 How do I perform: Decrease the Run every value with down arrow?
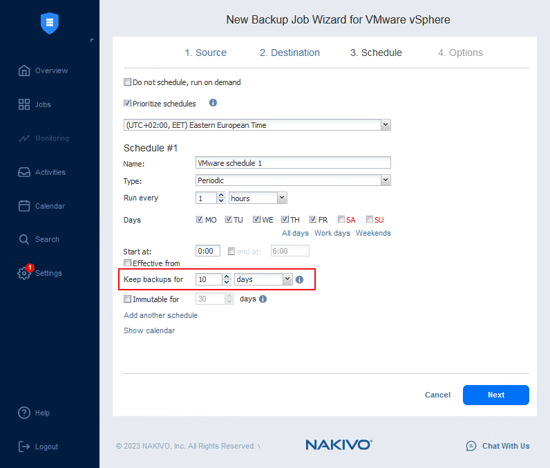tap(221, 200)
